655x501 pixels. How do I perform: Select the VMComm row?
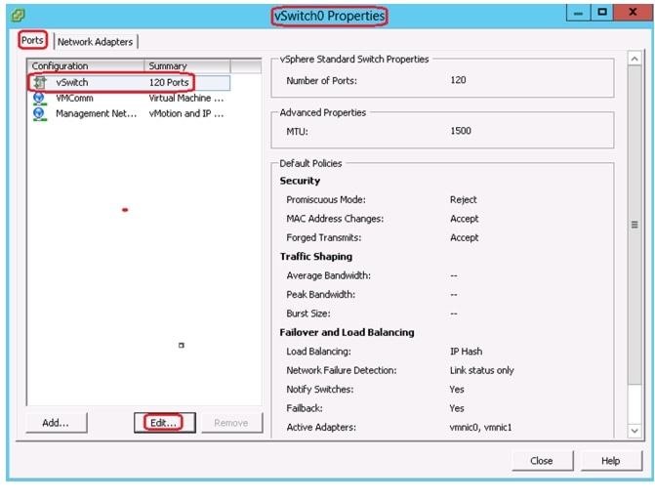[x=129, y=99]
